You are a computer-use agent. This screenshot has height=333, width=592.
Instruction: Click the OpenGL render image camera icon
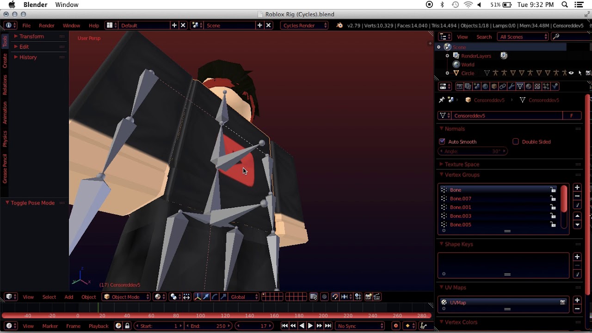pos(369,297)
